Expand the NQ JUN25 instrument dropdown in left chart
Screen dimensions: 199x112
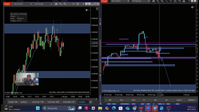tap(23, 4)
